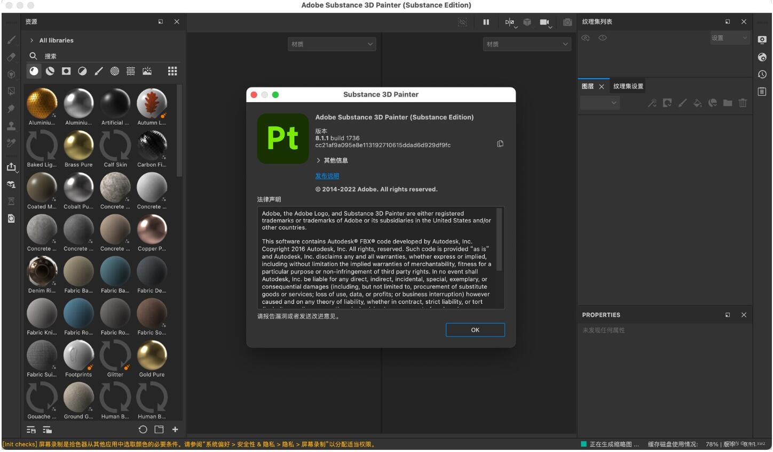Filter assets by Brushes
The image size is (773, 452).
point(99,71)
